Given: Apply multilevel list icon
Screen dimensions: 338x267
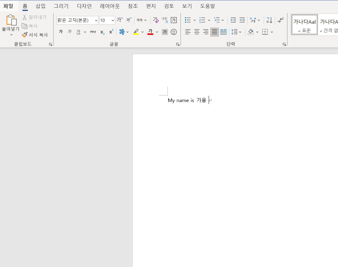Looking at the screenshot, I should [217, 20].
